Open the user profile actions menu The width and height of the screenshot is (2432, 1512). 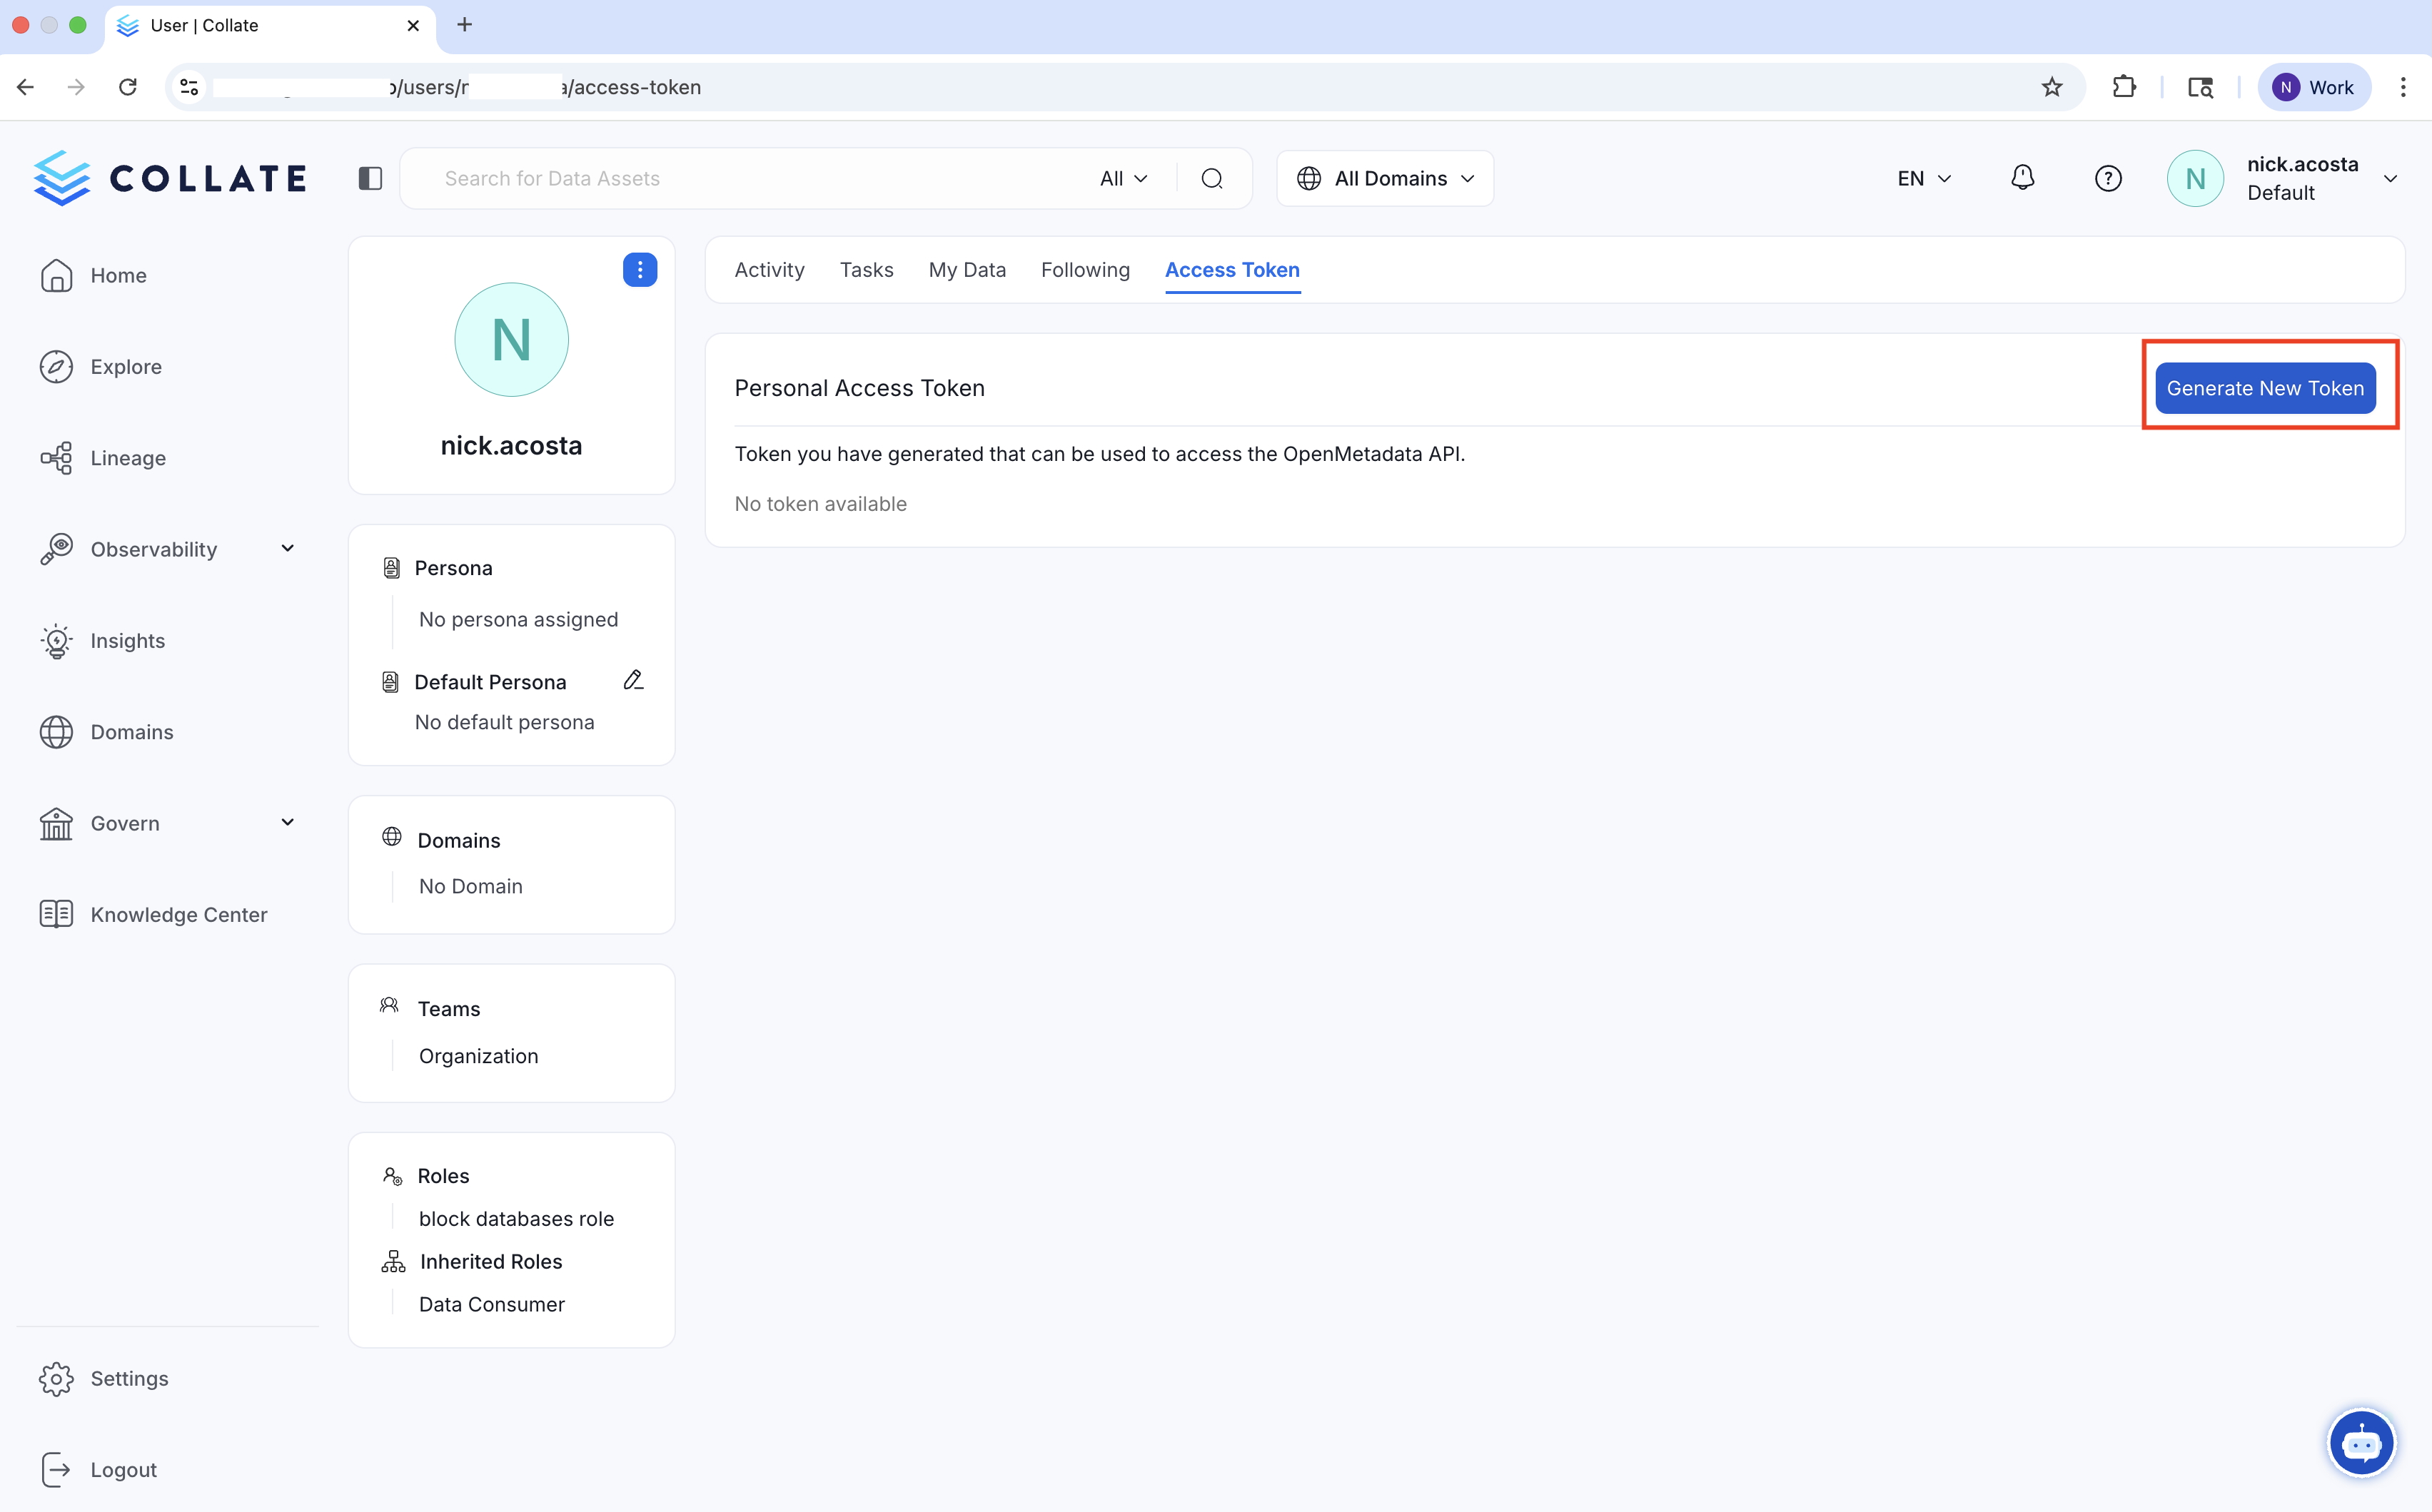coord(640,269)
